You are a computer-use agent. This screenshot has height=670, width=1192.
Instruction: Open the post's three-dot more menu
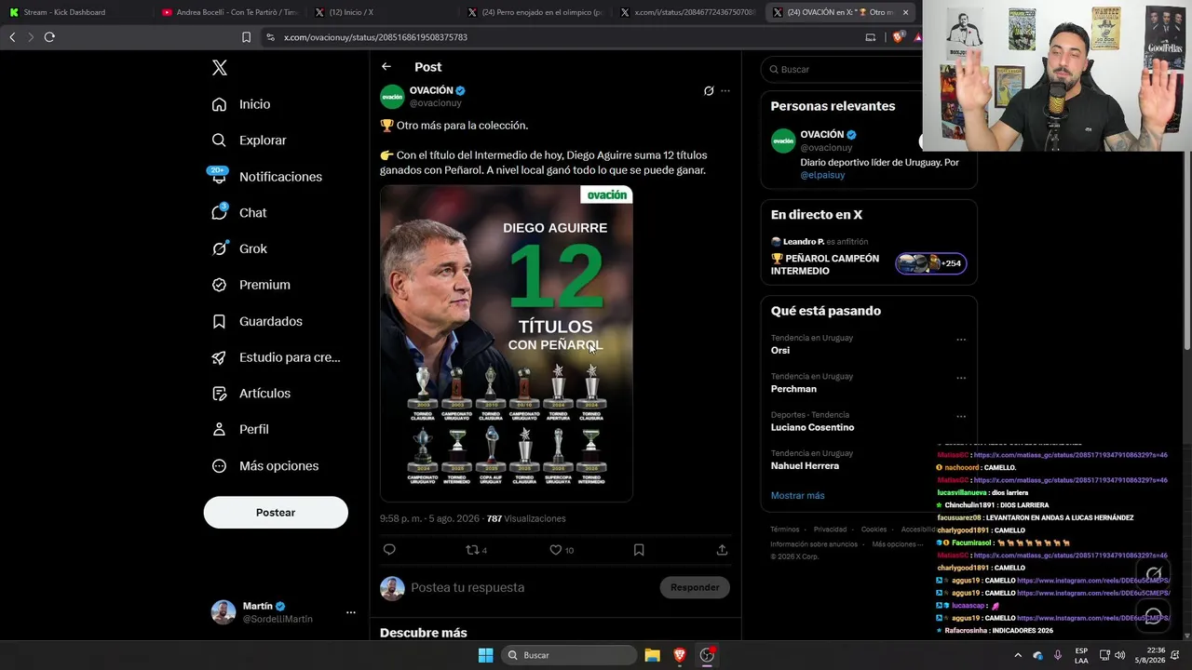point(725,91)
